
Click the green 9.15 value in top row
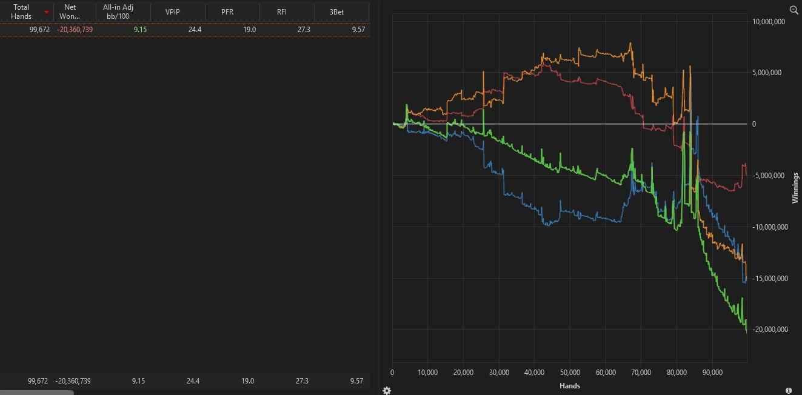pos(139,29)
